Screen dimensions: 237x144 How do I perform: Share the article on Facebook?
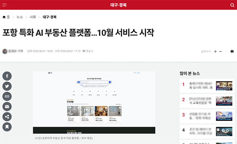click(7, 76)
